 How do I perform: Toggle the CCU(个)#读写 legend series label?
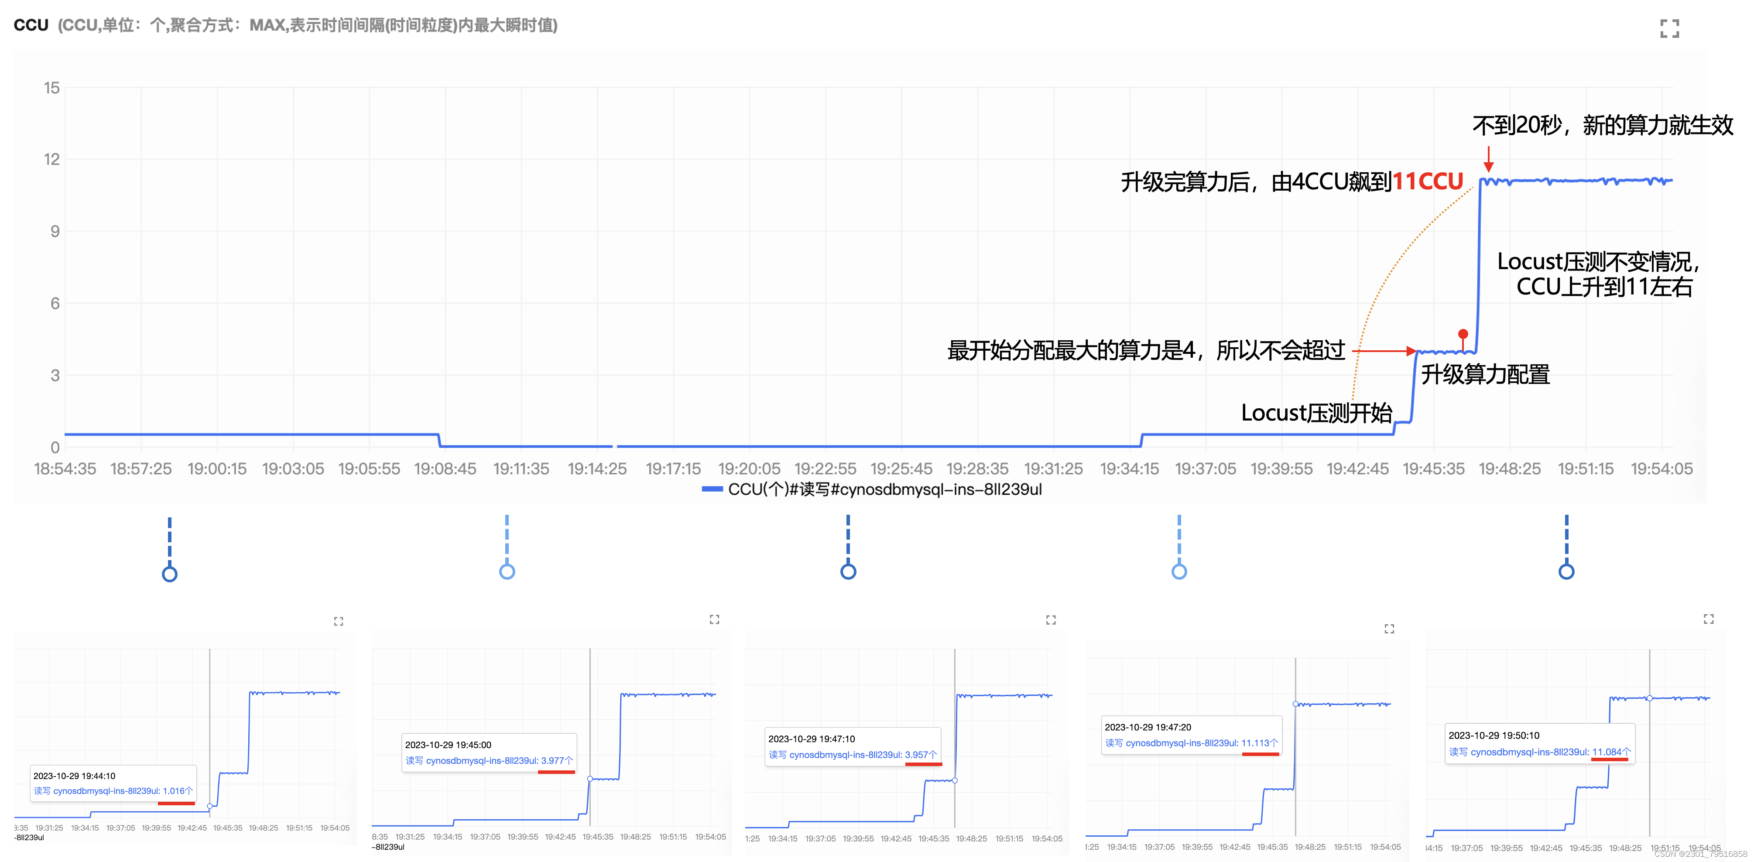(884, 489)
